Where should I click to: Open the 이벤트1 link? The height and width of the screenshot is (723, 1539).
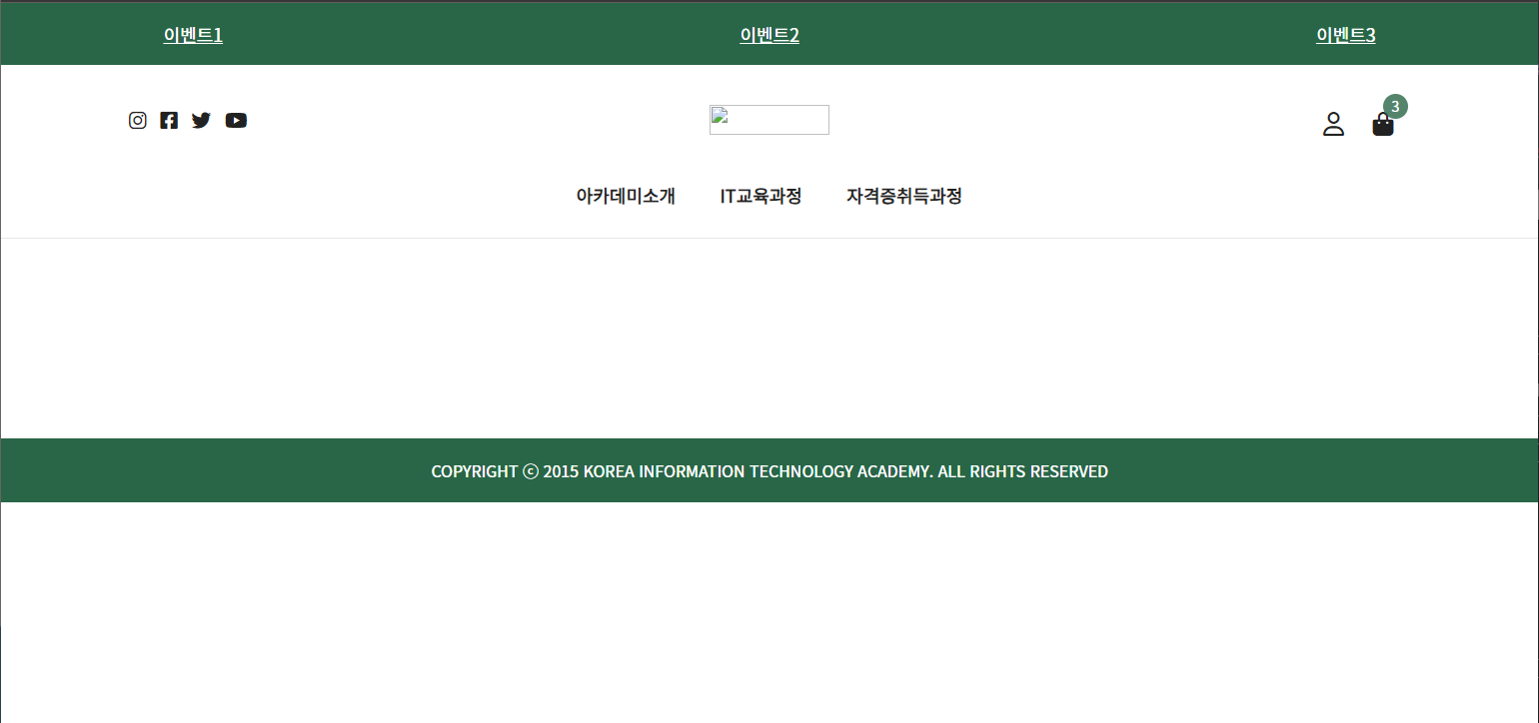[x=193, y=35]
